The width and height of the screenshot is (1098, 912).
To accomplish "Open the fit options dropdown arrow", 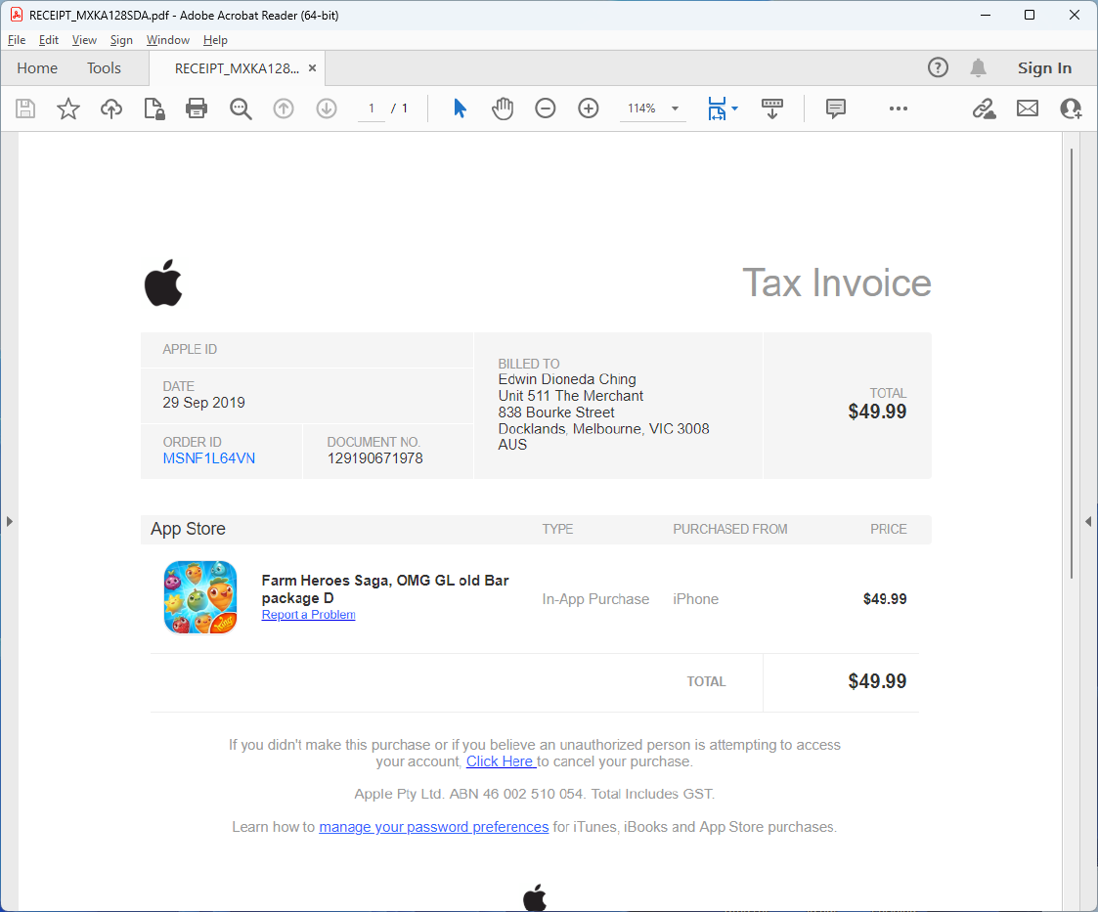I will (734, 109).
